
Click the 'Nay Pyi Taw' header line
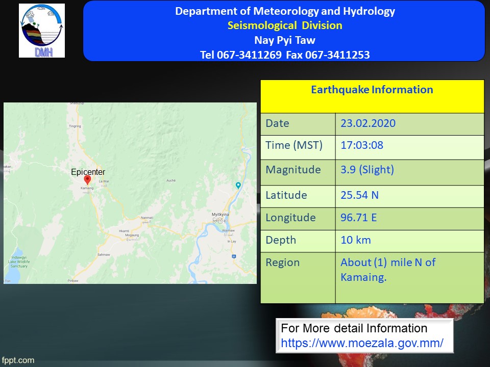click(285, 40)
